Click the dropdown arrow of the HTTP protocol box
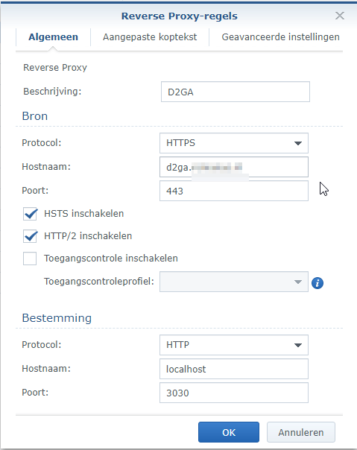This screenshot has height=450, width=357. click(298, 345)
